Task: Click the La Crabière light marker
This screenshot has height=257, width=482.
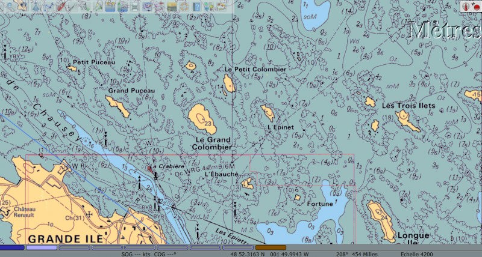Action: click(150, 169)
